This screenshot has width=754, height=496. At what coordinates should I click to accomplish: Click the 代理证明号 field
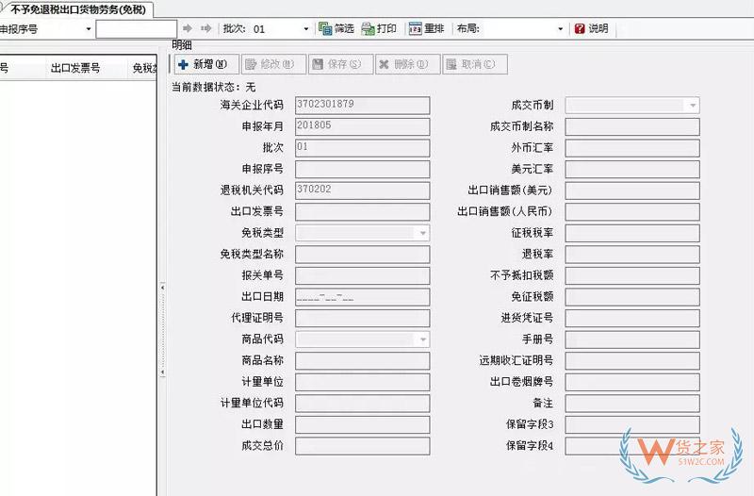pos(363,318)
